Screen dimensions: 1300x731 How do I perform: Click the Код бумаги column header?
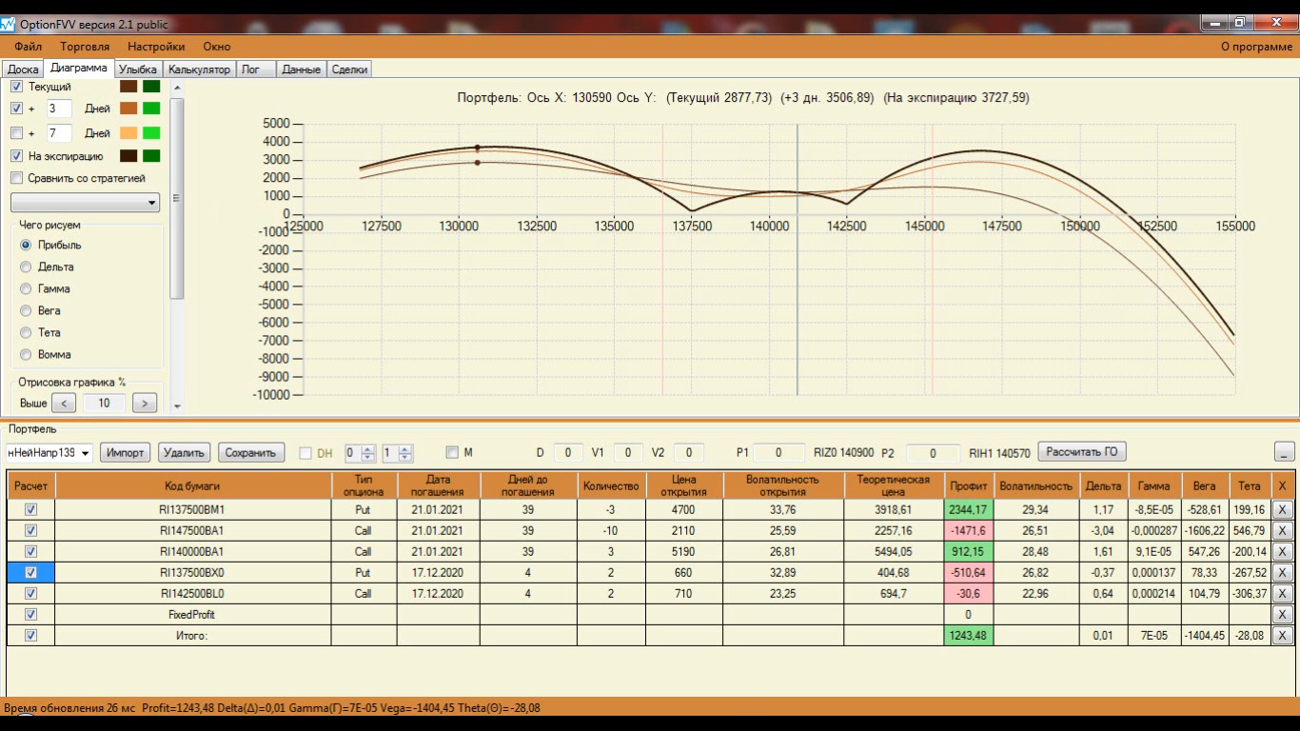tap(192, 486)
